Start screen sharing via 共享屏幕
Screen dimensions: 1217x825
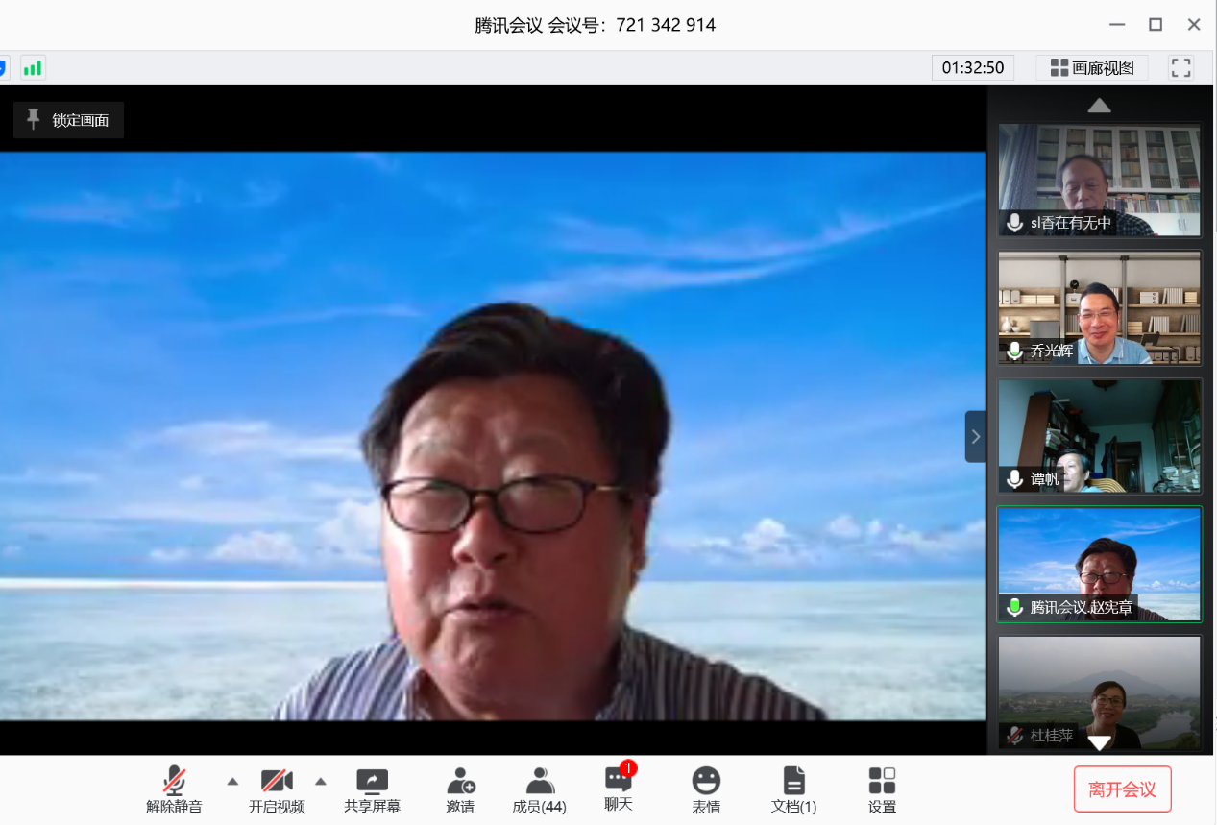click(x=372, y=790)
